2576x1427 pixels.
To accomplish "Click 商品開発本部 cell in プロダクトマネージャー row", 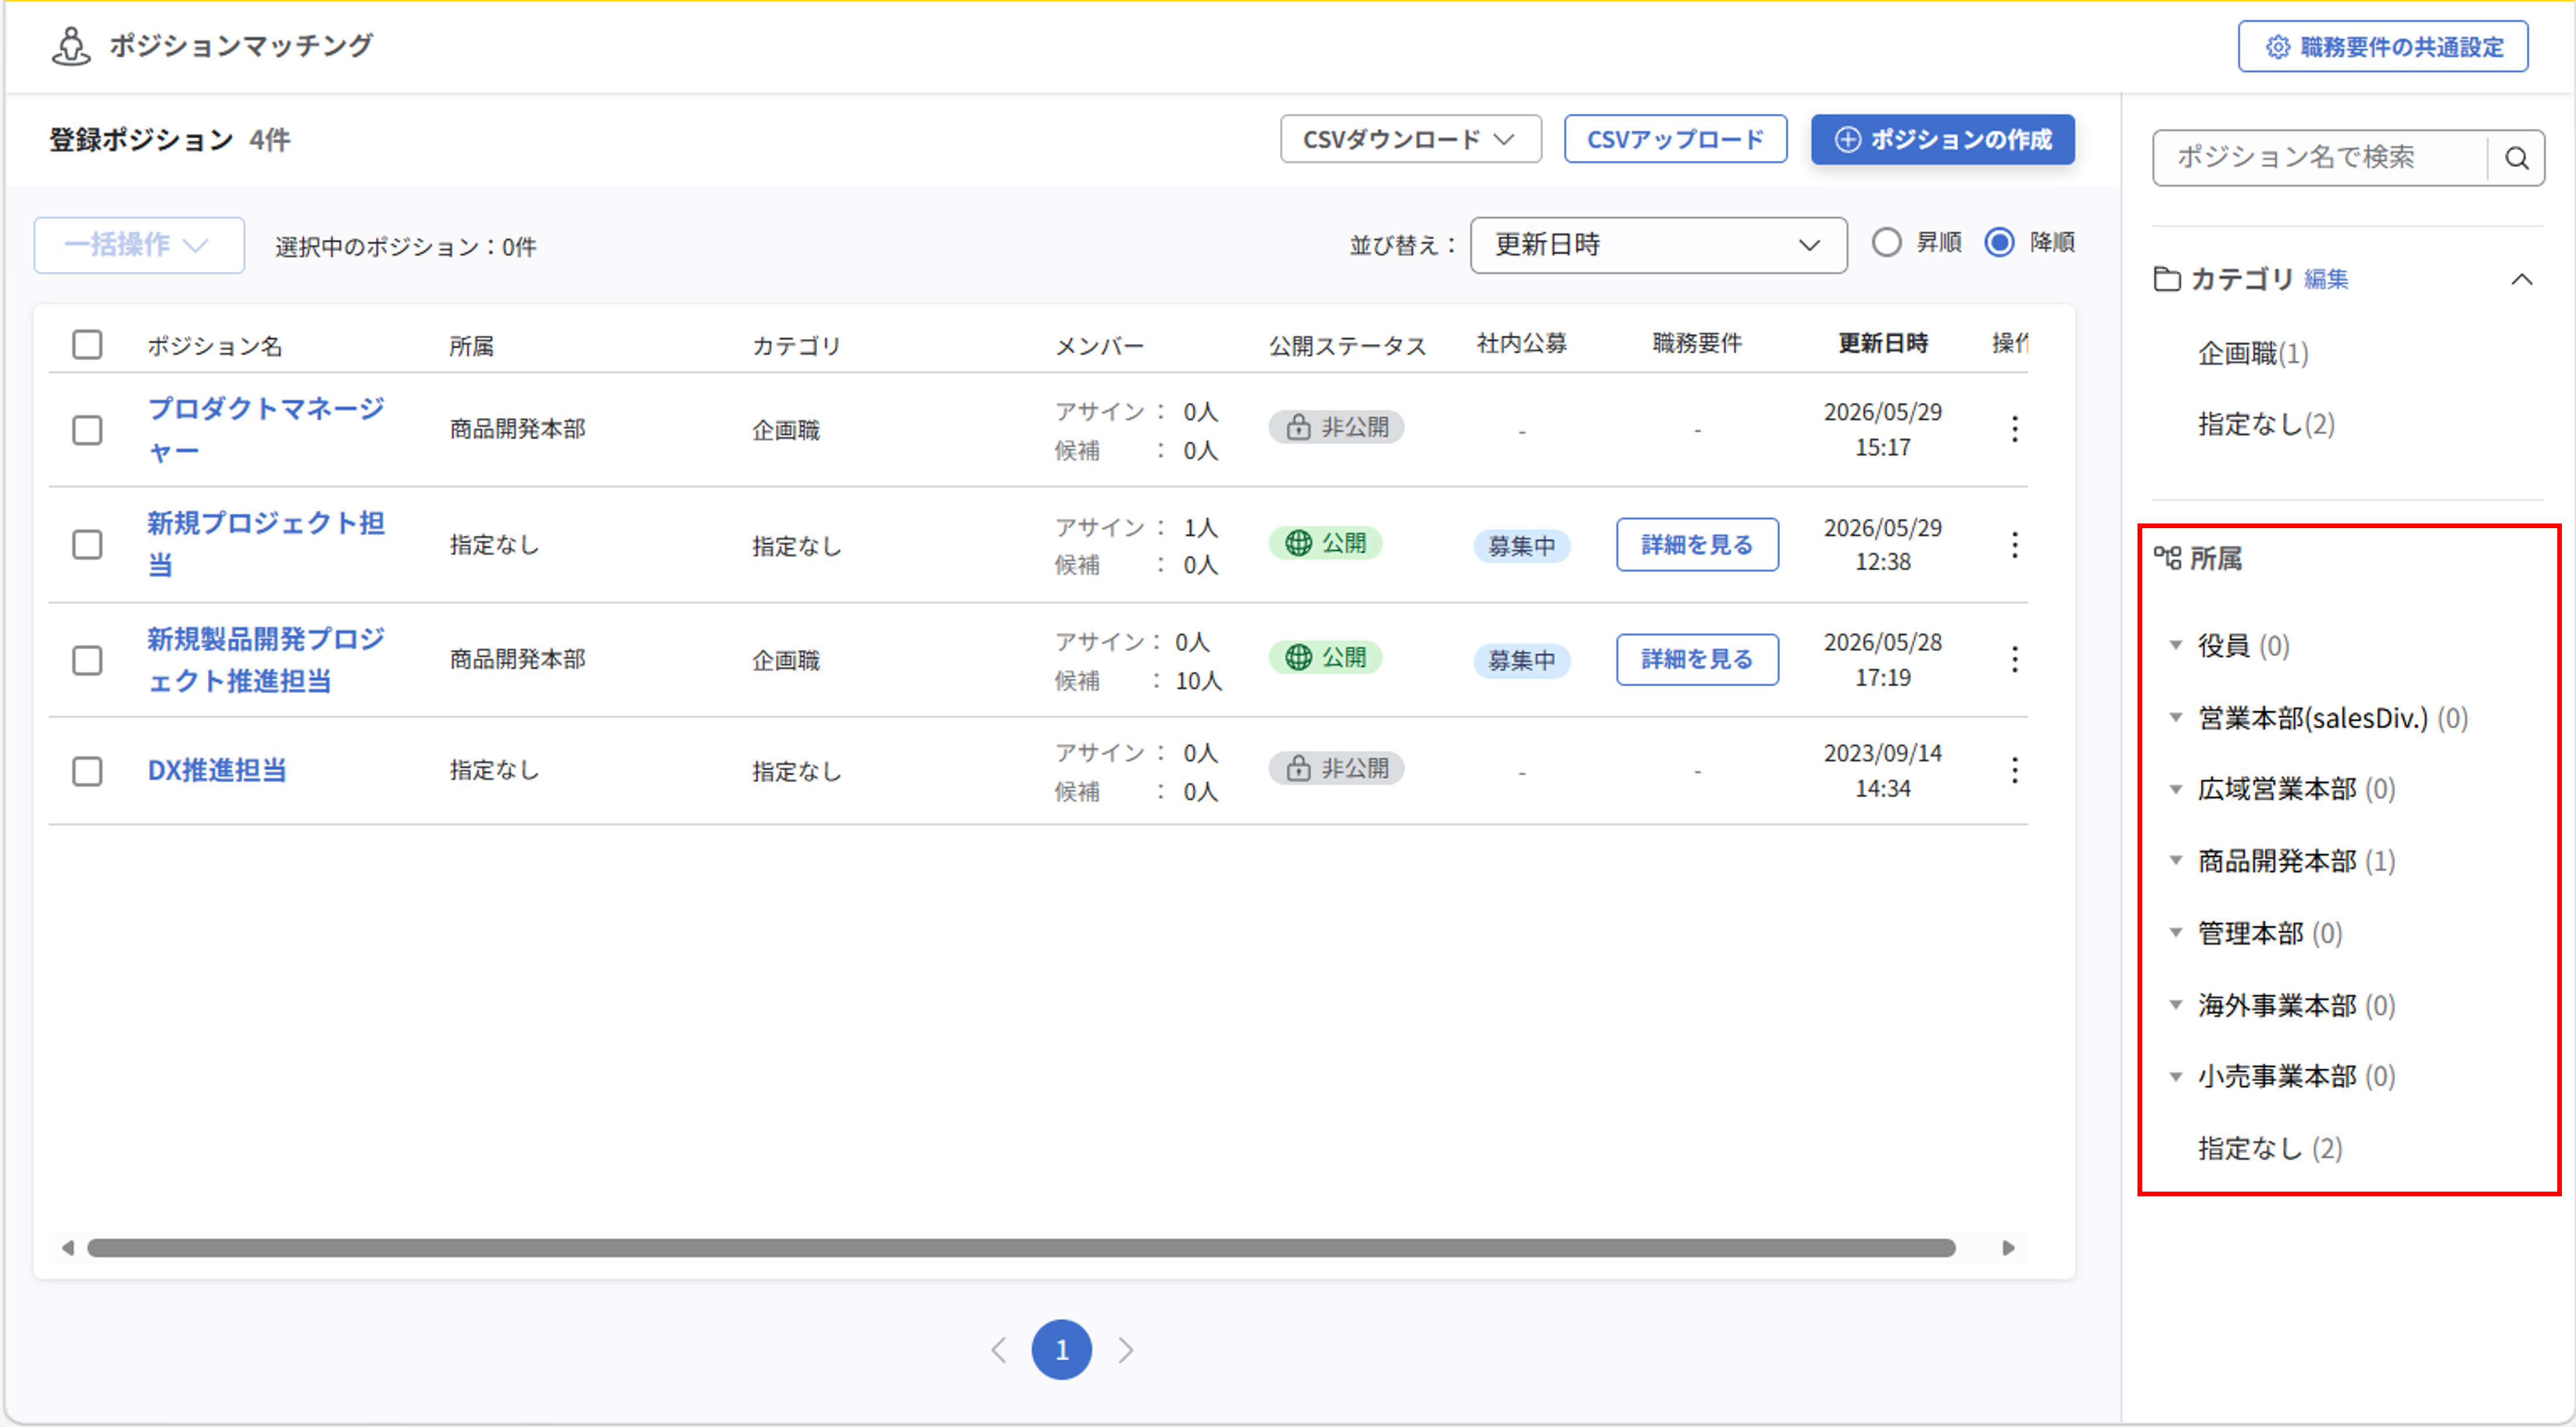I will pos(517,429).
